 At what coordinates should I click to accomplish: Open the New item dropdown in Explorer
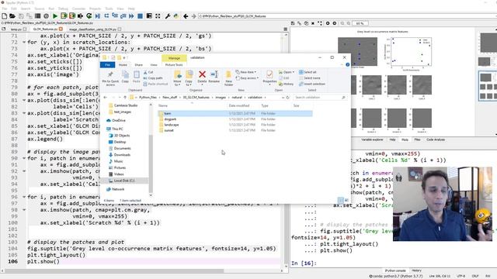[246, 72]
